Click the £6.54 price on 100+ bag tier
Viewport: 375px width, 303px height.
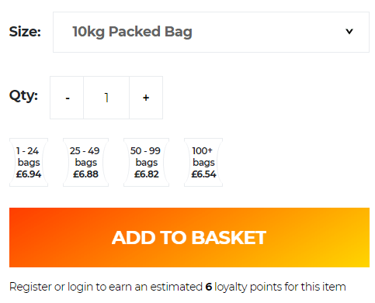203,174
